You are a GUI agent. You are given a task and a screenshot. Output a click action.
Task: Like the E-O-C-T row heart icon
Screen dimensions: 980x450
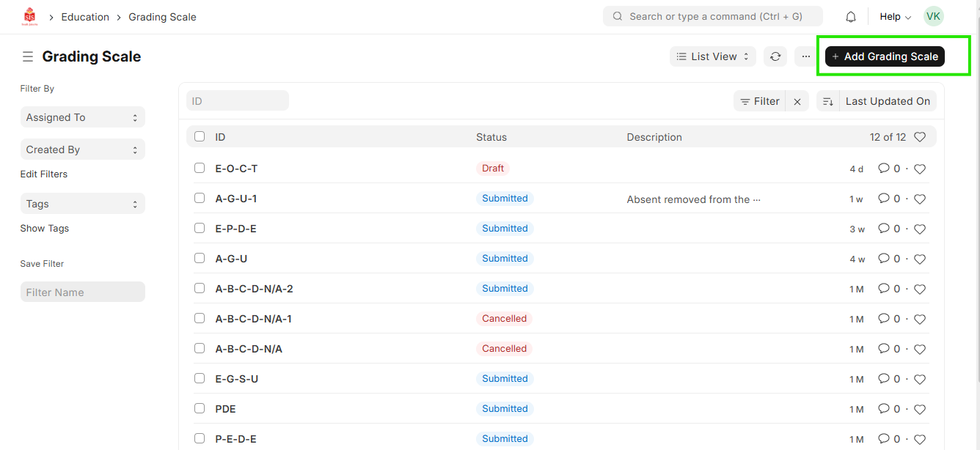click(x=920, y=169)
